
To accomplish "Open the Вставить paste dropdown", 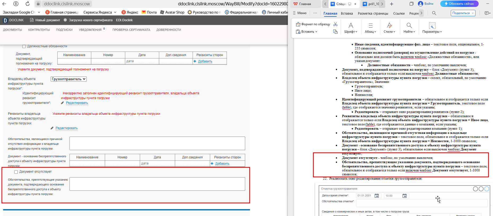I will (306, 32).
